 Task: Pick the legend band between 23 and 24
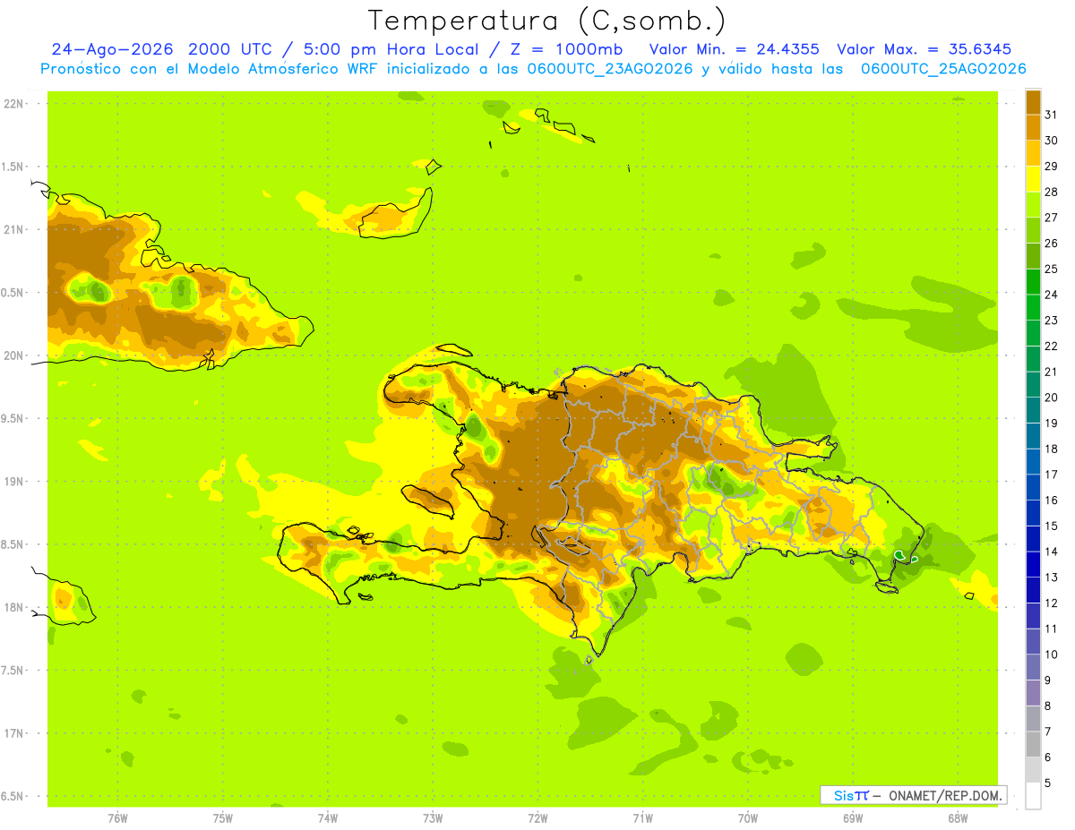tap(1033, 307)
